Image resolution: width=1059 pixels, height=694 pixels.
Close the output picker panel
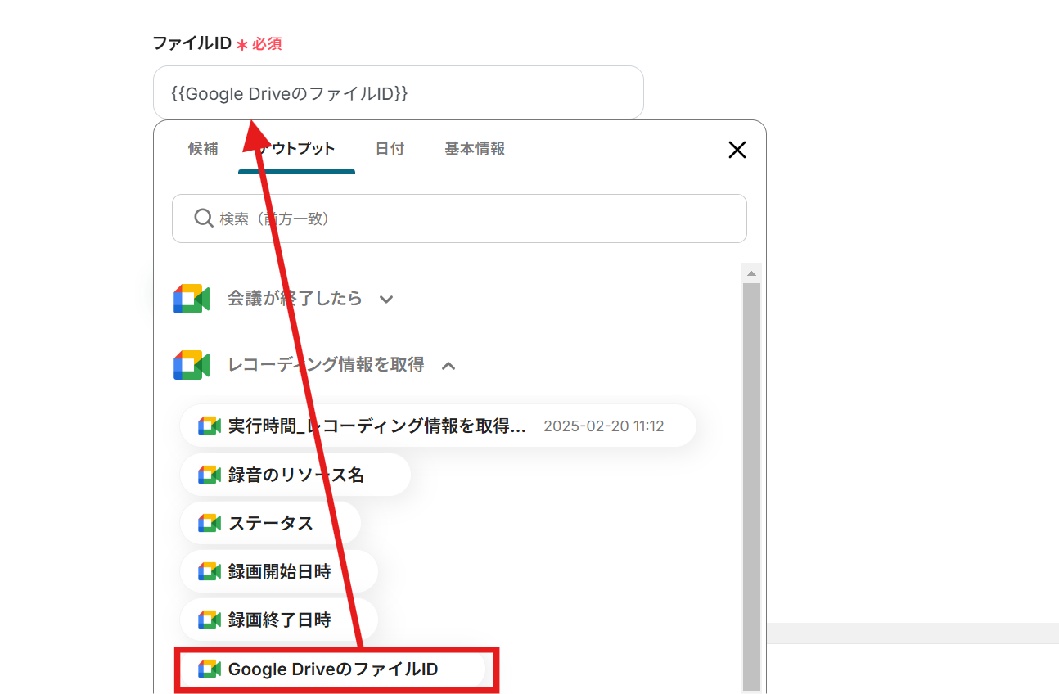pyautogui.click(x=737, y=150)
